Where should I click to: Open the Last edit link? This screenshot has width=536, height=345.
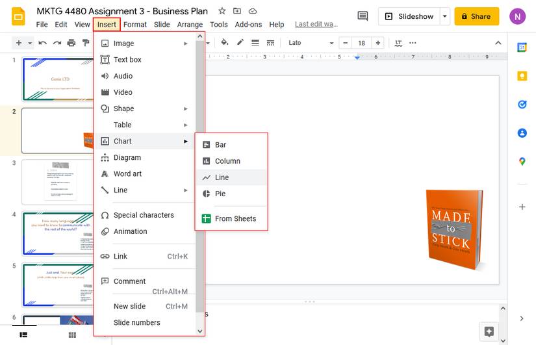(316, 24)
